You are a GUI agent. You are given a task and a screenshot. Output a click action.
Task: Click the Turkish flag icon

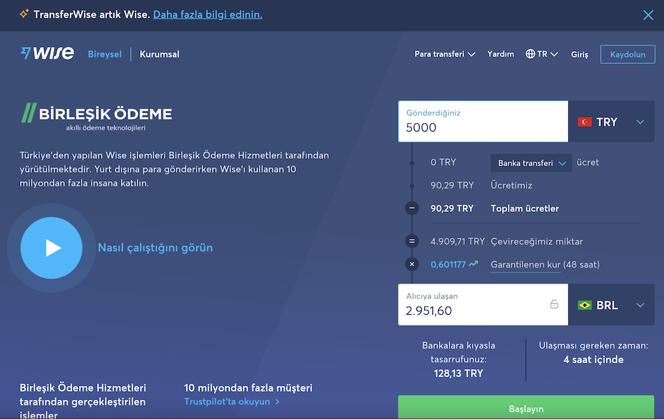pos(585,122)
